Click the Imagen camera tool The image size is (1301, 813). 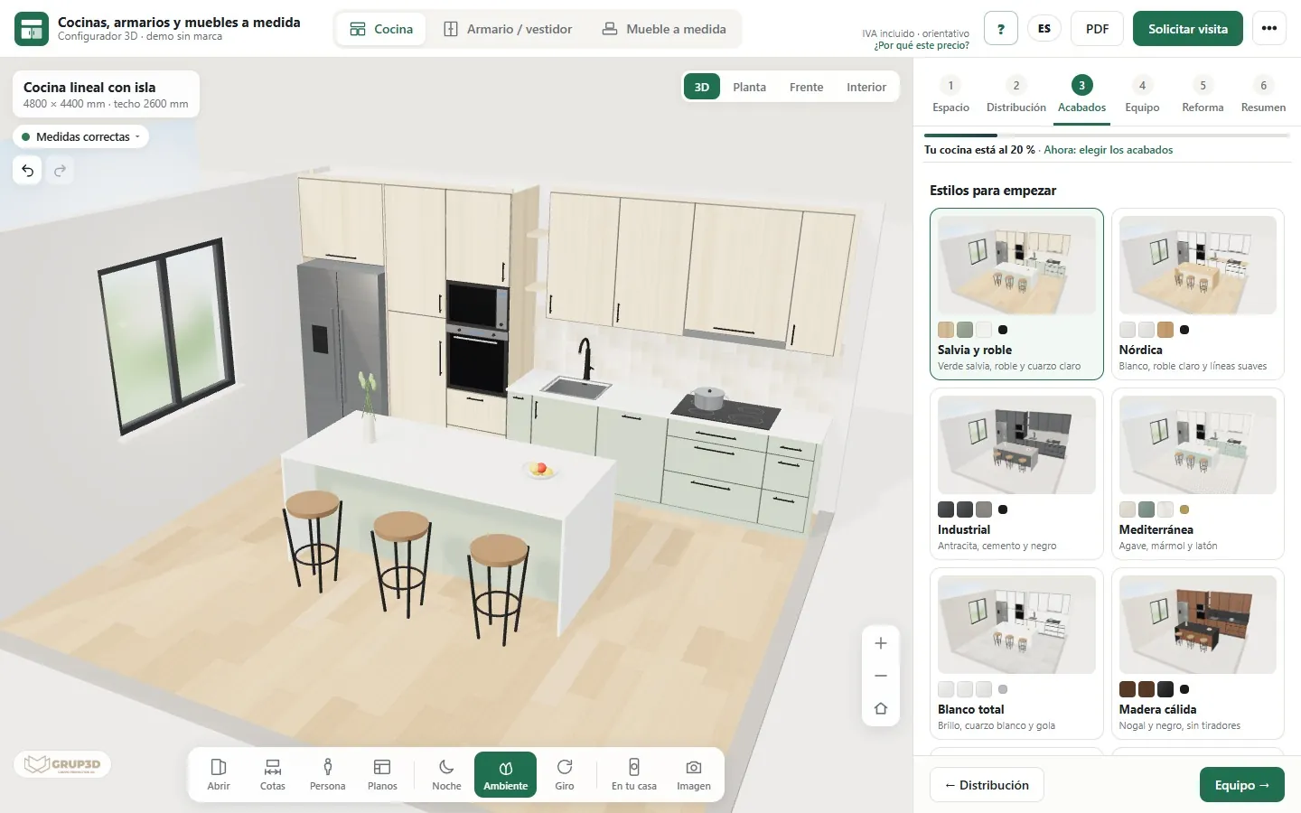[x=694, y=774]
